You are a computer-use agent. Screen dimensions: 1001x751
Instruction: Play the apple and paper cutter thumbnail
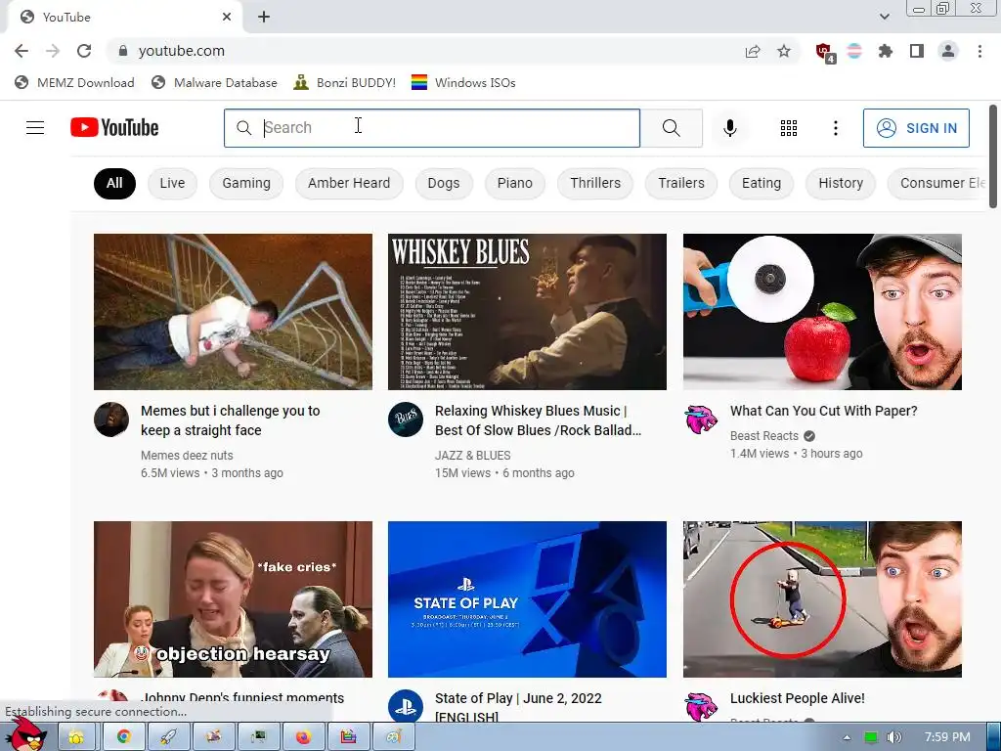(x=822, y=312)
